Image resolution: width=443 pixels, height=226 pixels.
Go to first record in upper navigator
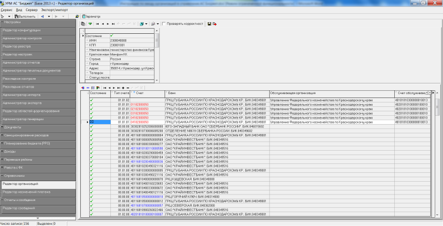point(97,24)
